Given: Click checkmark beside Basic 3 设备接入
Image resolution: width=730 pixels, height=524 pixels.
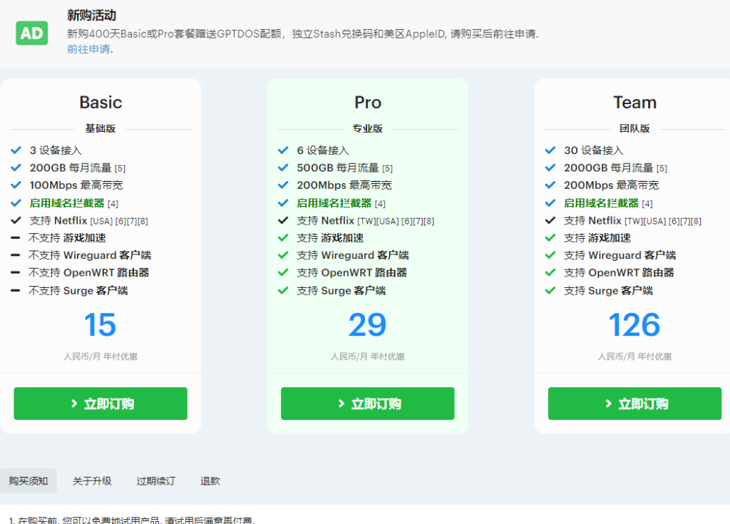Looking at the screenshot, I should click(x=16, y=150).
